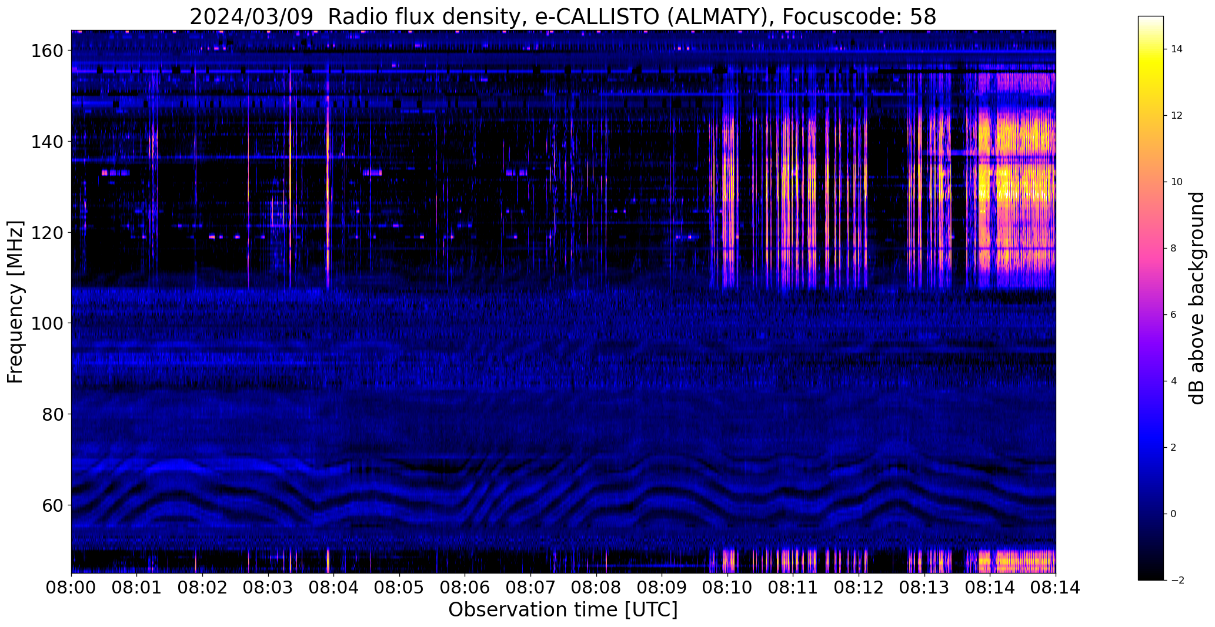This screenshot has width=1215, height=627.
Task: Click the 08:13 time tick label
Action: [x=924, y=588]
